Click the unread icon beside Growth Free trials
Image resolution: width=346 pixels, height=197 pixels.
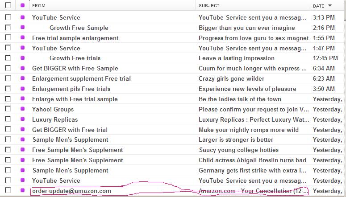(x=22, y=58)
